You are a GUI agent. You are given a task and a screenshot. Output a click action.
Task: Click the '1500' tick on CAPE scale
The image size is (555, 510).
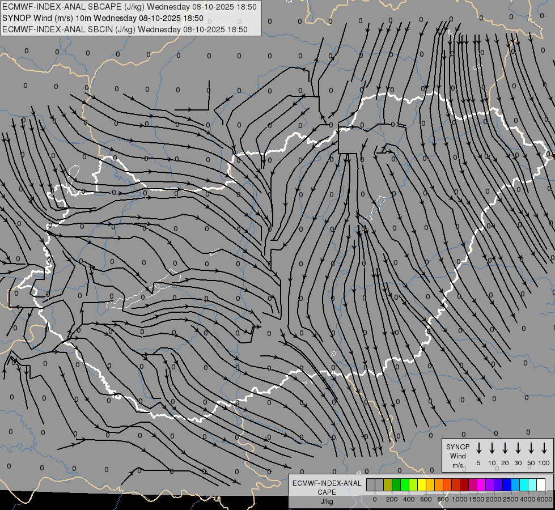tap(477, 499)
